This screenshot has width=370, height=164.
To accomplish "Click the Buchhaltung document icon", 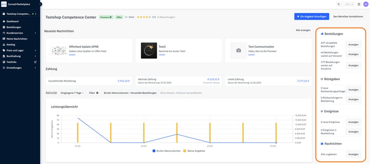I will 4,56.
